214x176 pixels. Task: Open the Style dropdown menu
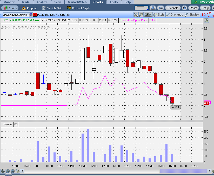(x=159, y=14)
